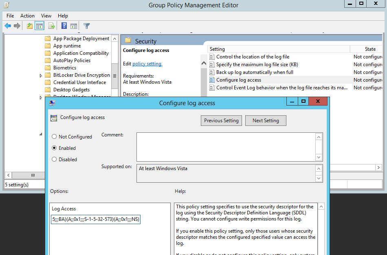Open the Help menu

[63, 16]
